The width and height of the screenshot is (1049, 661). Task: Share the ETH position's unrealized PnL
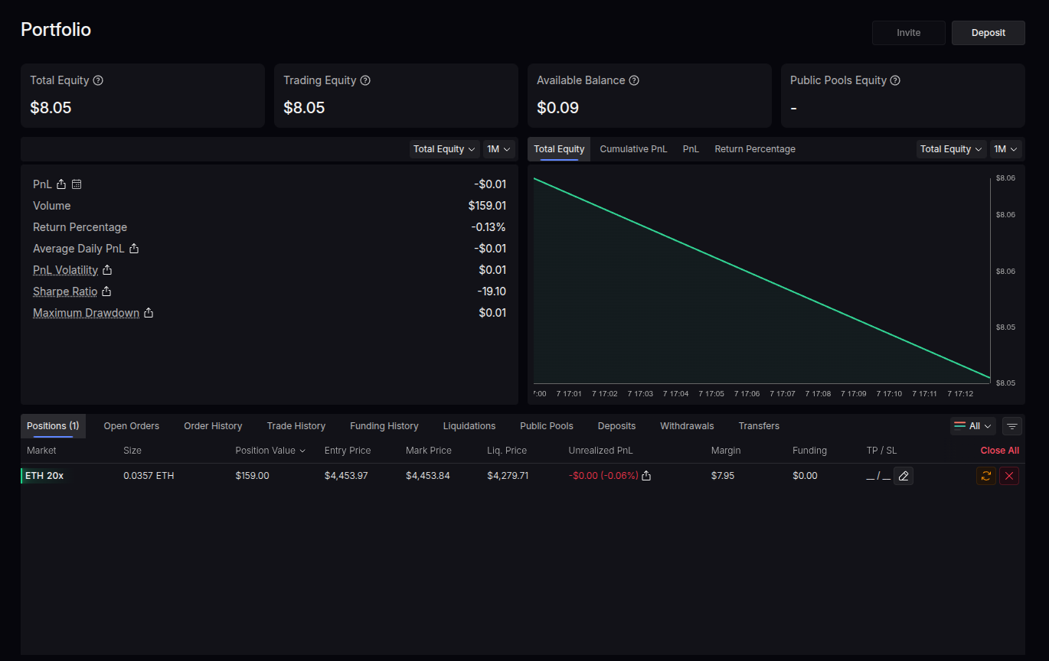pyautogui.click(x=646, y=476)
